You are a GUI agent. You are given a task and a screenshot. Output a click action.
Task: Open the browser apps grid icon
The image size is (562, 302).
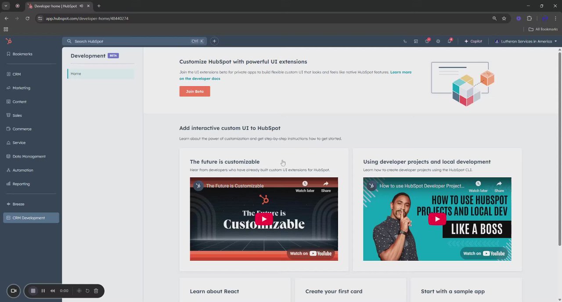tap(6, 29)
